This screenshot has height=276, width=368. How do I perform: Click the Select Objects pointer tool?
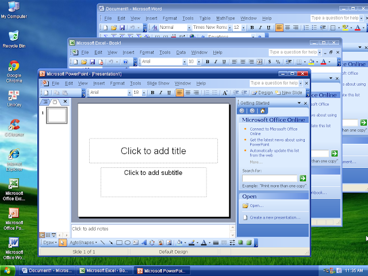pos(62,243)
